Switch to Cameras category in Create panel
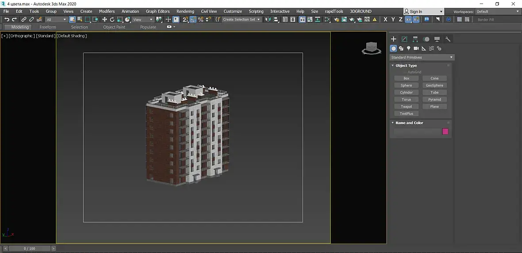Viewport: 522px width, 253px height. tap(416, 49)
